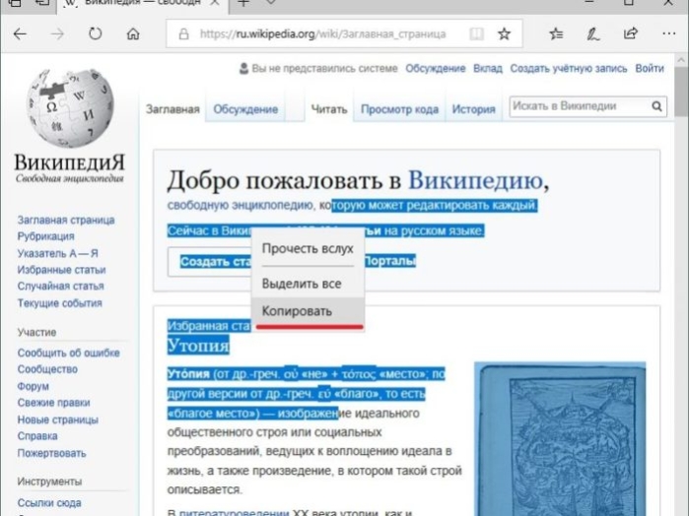This screenshot has width=689, height=516.
Task: Switch to the Обсуждение page tab
Action: click(245, 109)
